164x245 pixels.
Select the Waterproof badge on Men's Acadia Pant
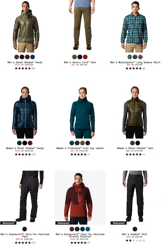coord(118,223)
